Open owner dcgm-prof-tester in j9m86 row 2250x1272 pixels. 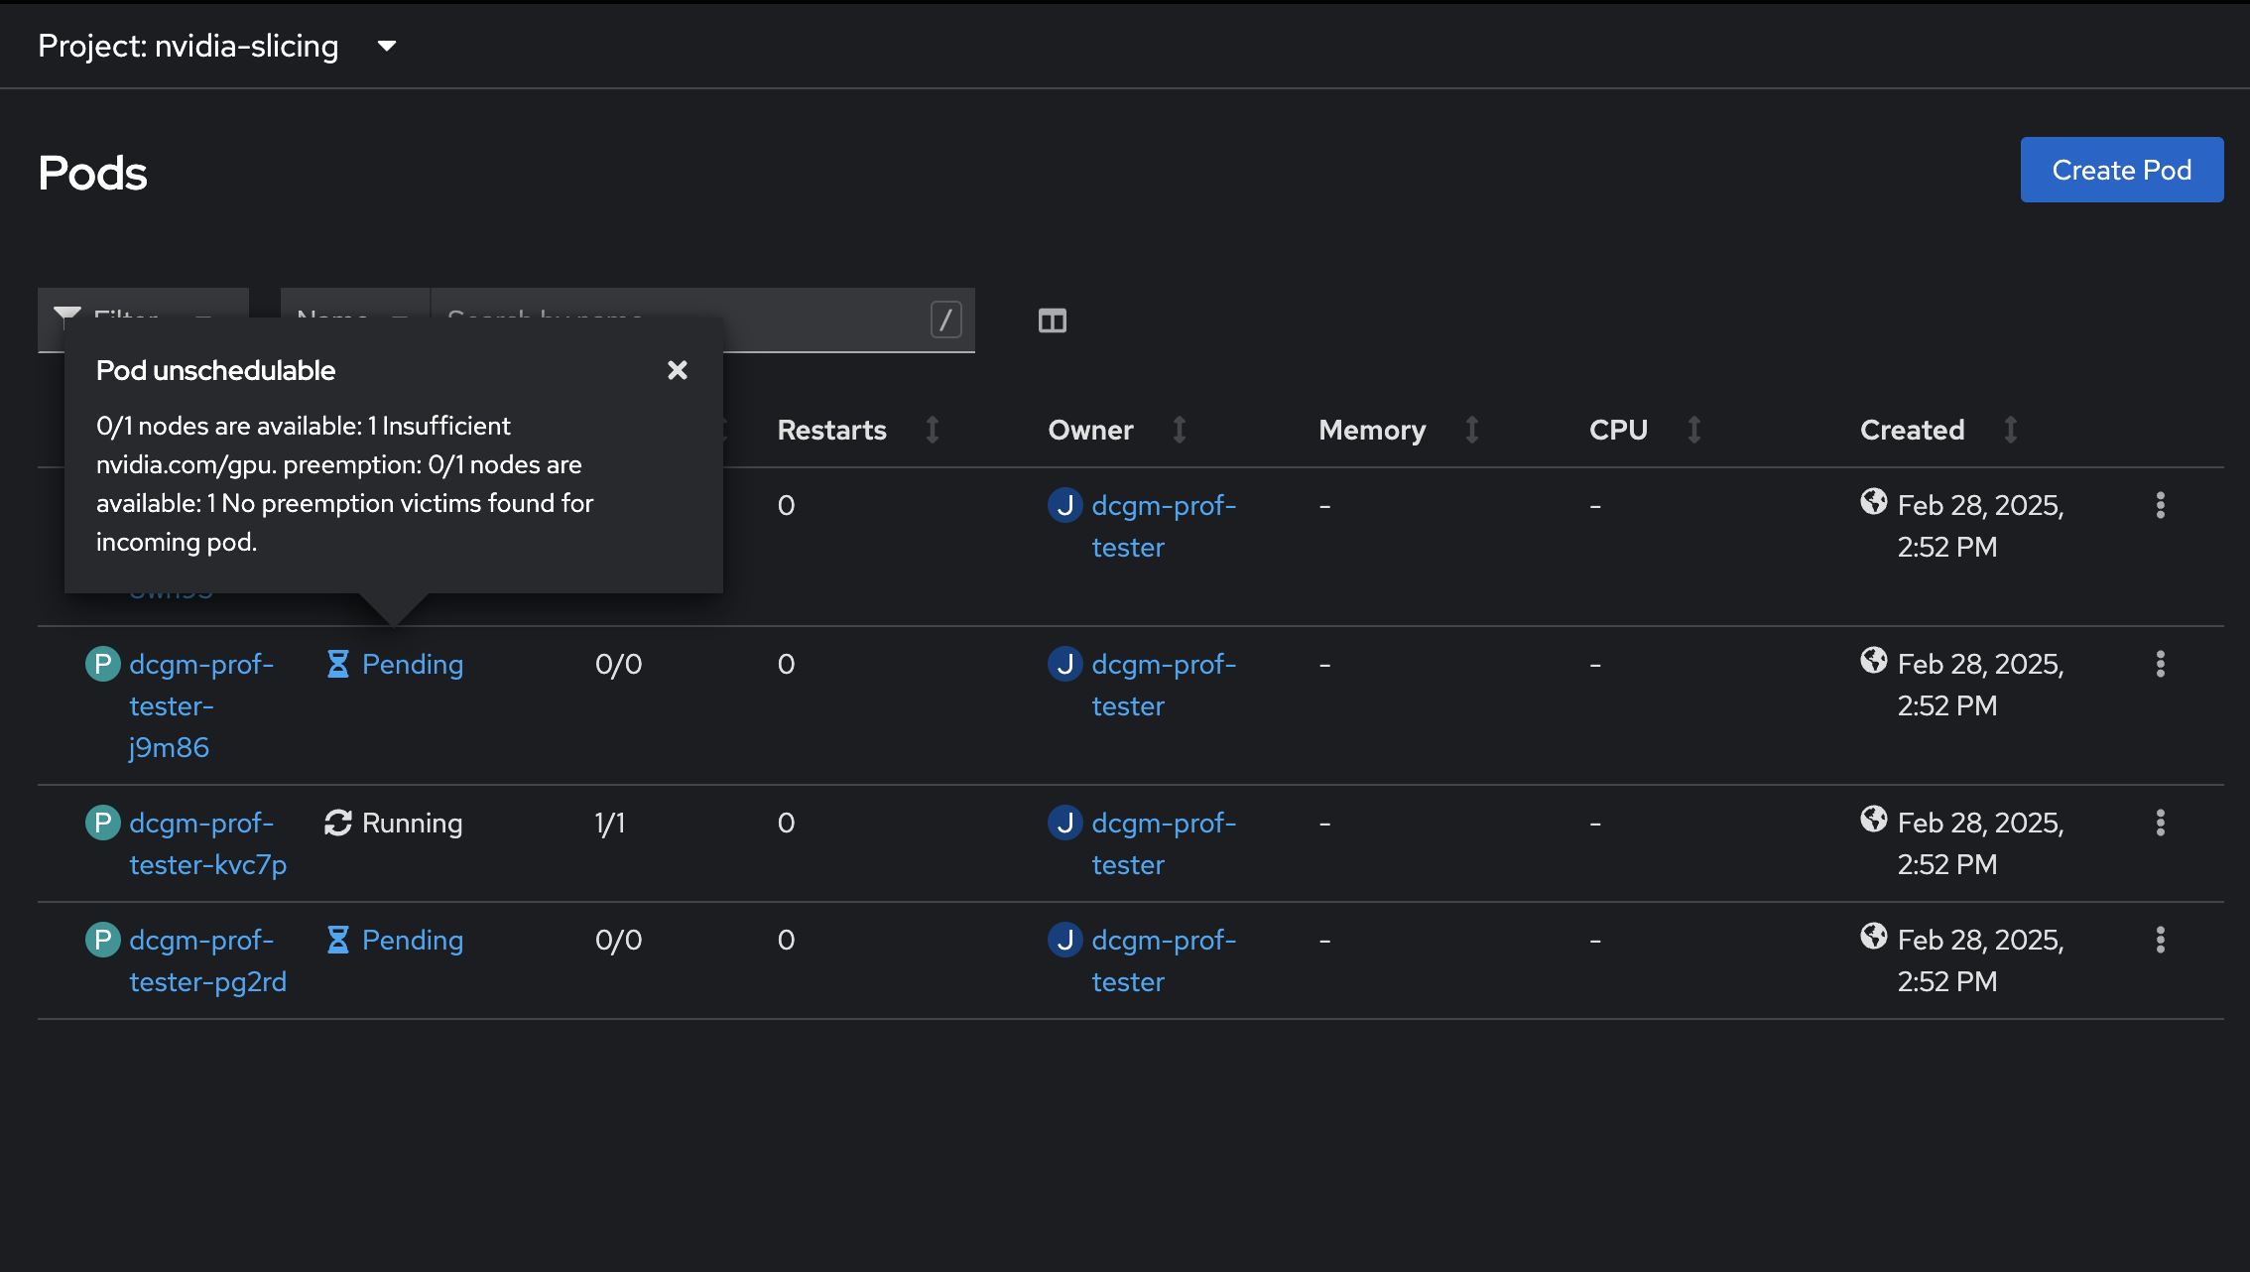coord(1164,685)
